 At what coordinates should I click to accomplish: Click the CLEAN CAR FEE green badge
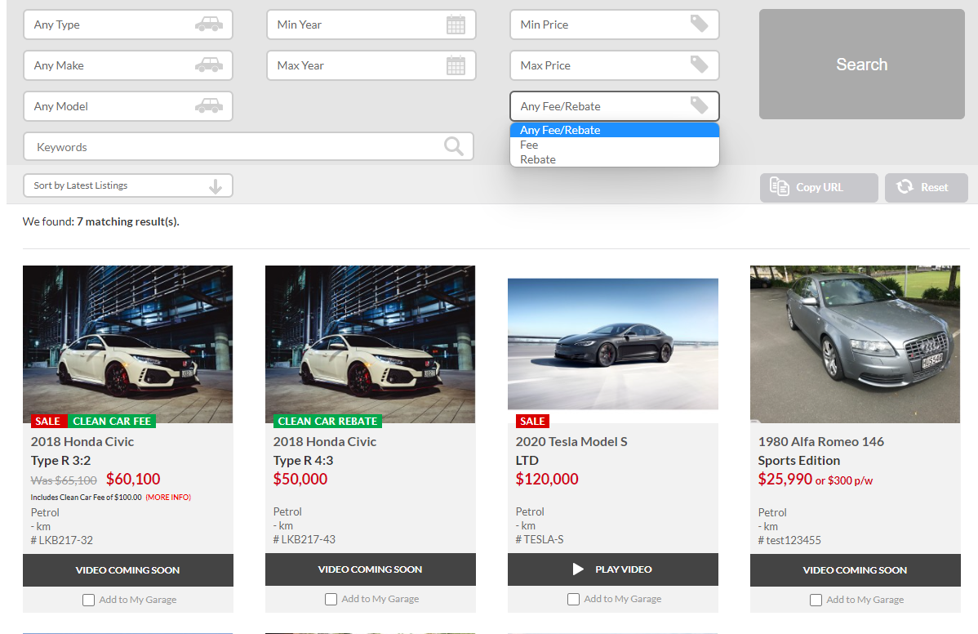[x=112, y=422]
